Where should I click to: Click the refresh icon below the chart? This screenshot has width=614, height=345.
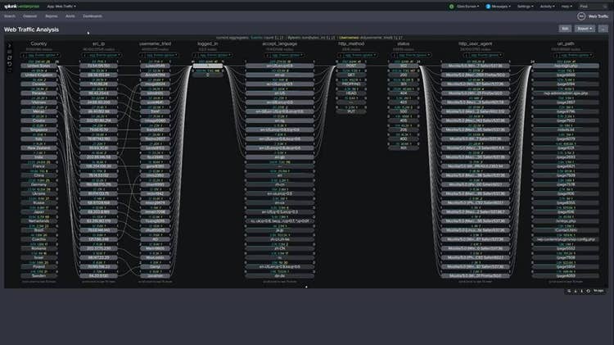(590, 290)
